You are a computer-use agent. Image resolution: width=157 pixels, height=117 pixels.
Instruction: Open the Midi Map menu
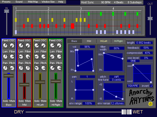(33, 2)
